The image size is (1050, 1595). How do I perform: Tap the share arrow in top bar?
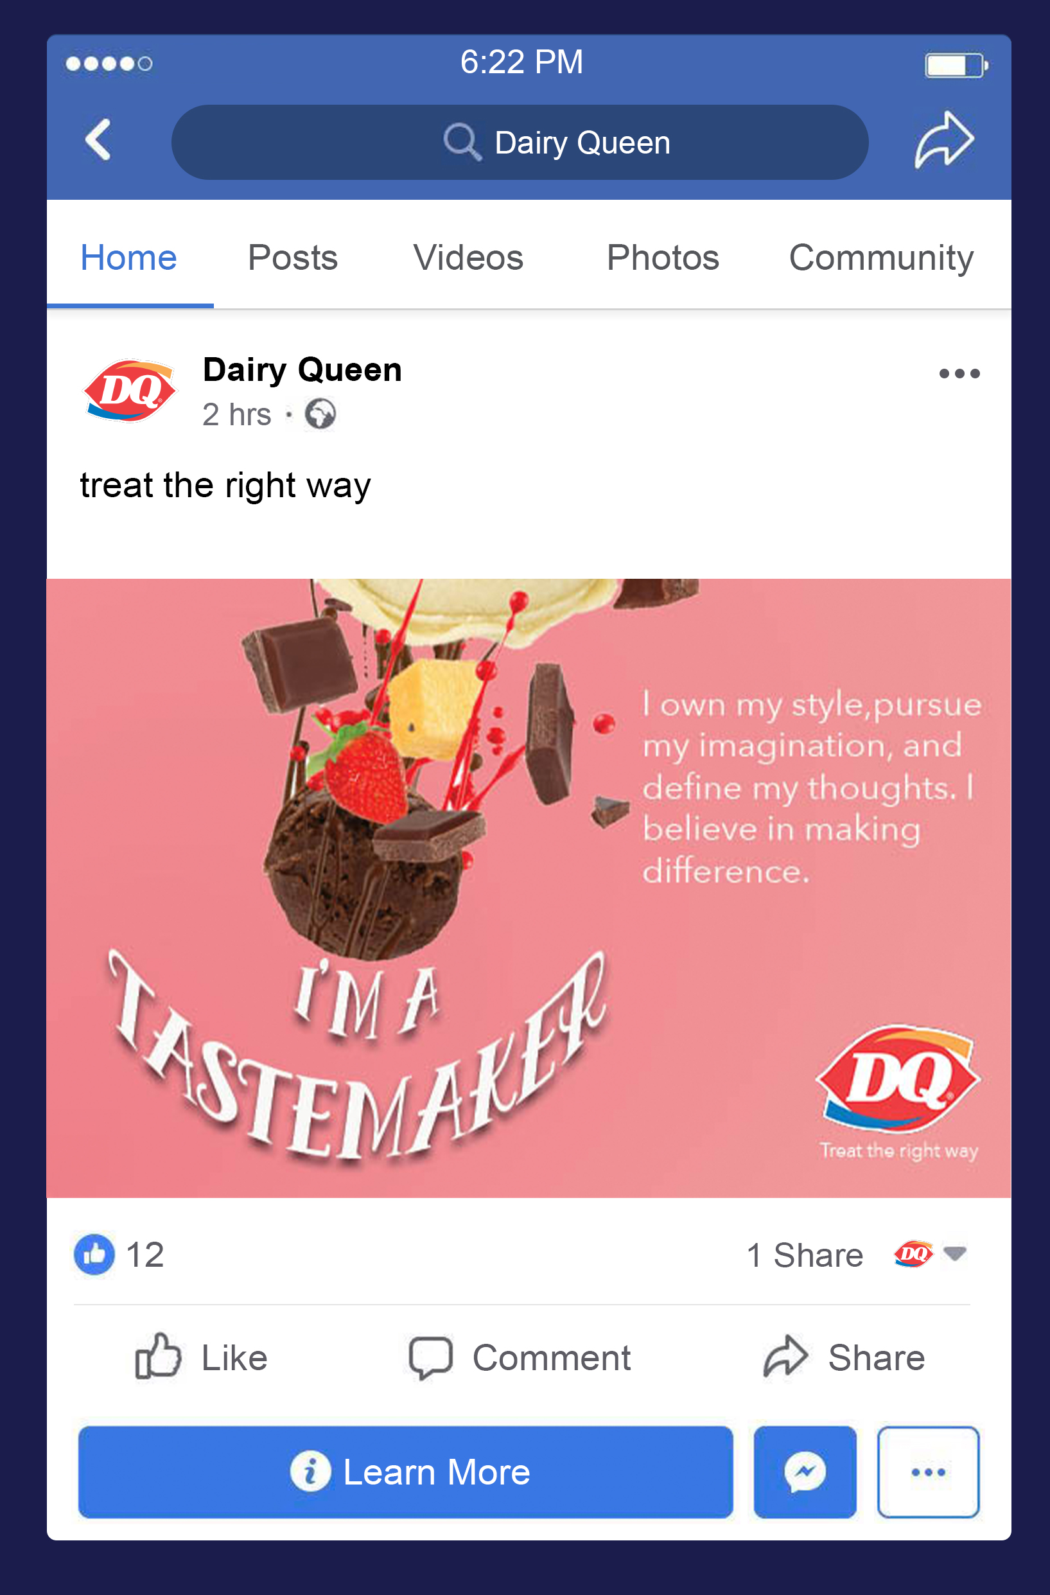pos(944,140)
